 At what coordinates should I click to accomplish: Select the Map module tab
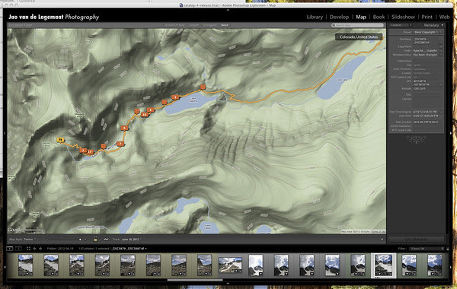(x=361, y=17)
